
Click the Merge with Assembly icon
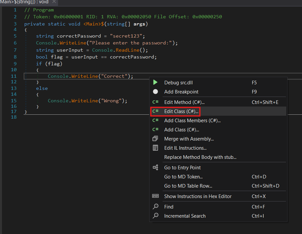click(x=155, y=139)
